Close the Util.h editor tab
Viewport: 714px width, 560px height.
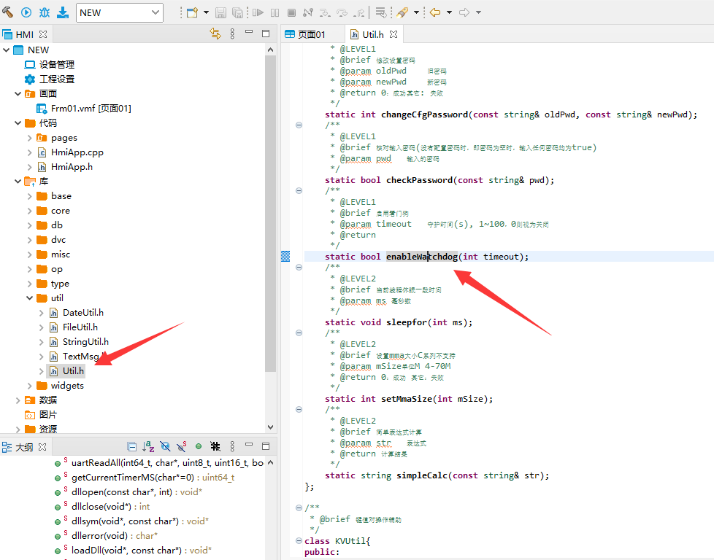(394, 34)
